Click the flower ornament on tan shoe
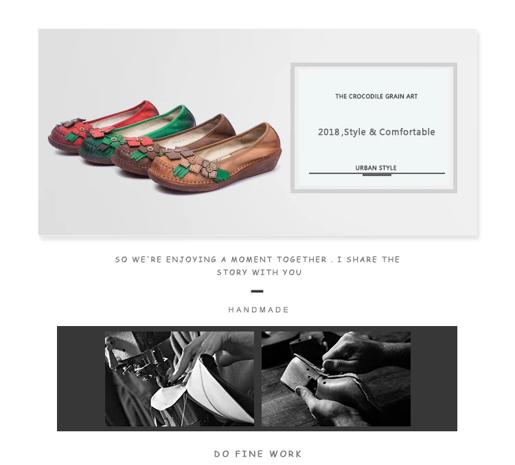This screenshot has height=465, width=515. pyautogui.click(x=196, y=167)
